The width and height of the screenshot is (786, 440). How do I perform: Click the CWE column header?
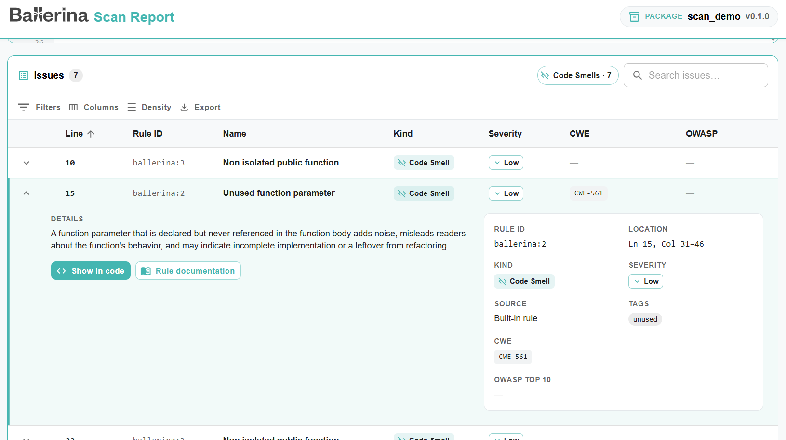(579, 134)
